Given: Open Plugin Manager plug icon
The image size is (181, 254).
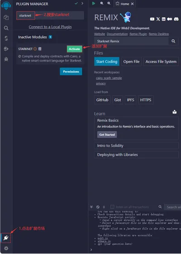Looking at the screenshot, I should pos(6,238).
